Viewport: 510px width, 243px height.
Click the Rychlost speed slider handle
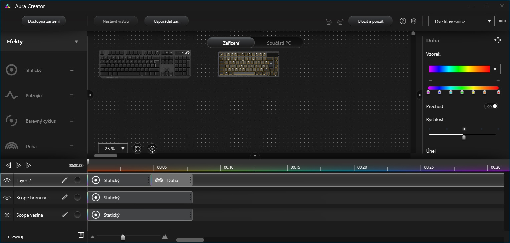(x=464, y=137)
